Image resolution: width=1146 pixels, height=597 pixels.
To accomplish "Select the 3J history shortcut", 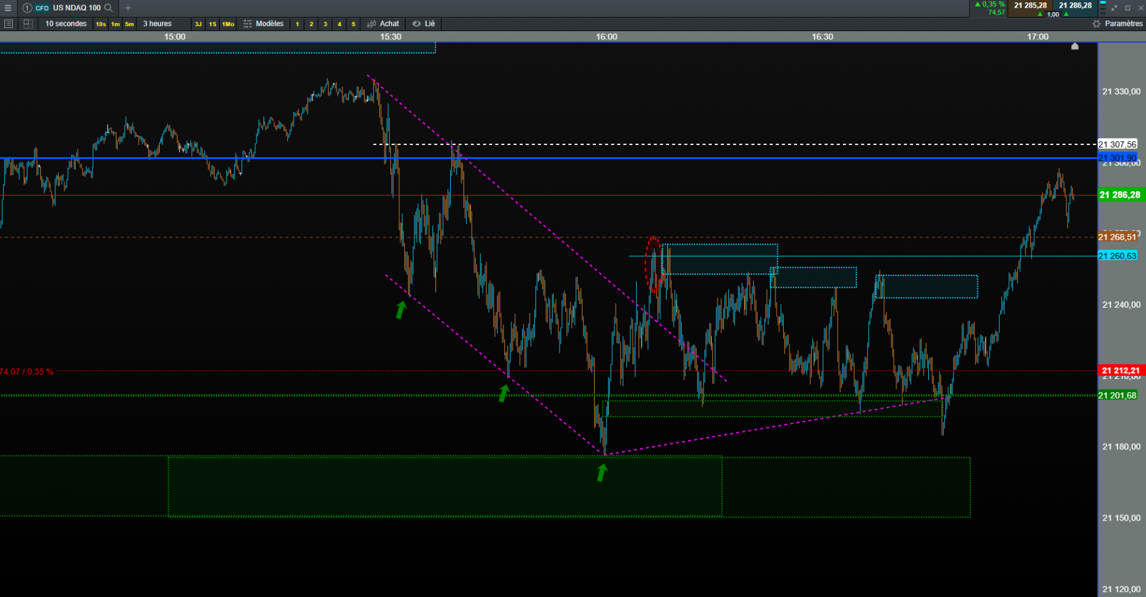I will (x=198, y=24).
